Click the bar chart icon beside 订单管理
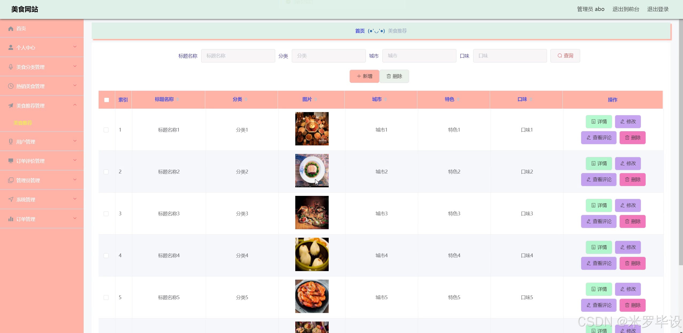 (x=11, y=219)
